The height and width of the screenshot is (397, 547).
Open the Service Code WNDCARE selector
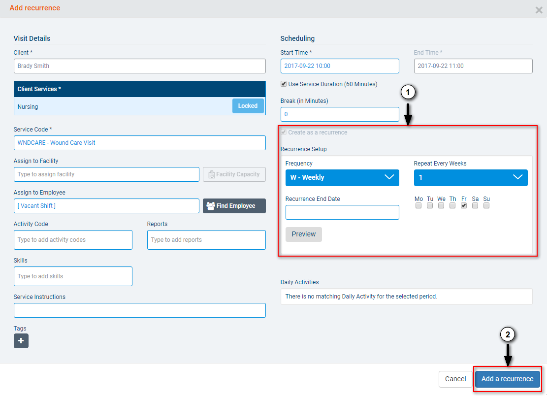click(139, 143)
